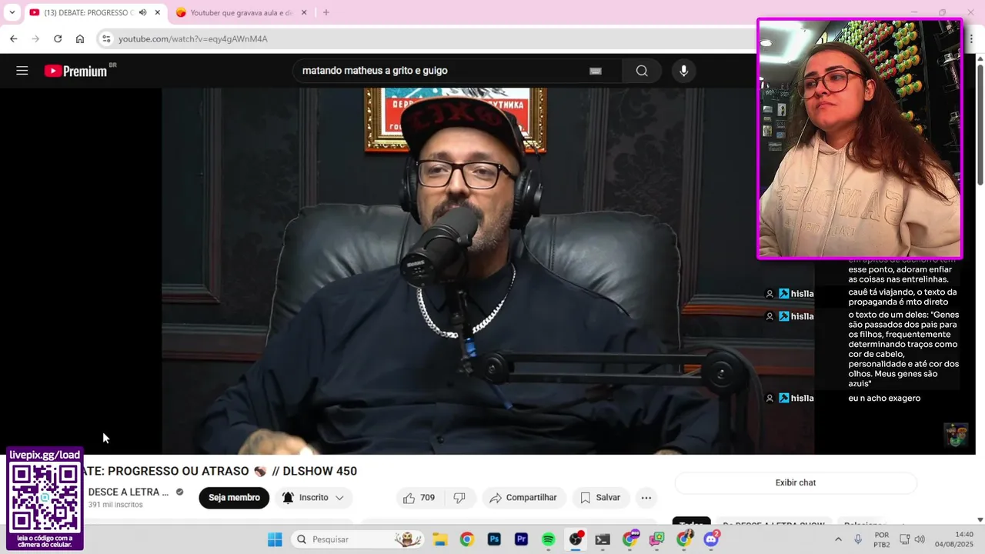Dislike the video
985x554 pixels.
pos(459,498)
